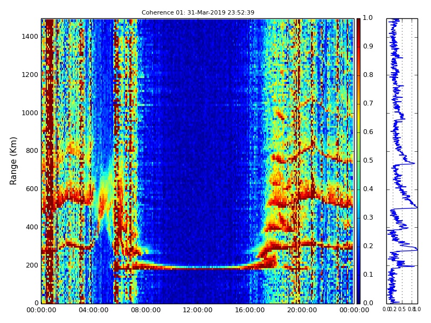
Task: Click the rightmost 00:00:00 time axis label
Action: point(354,310)
